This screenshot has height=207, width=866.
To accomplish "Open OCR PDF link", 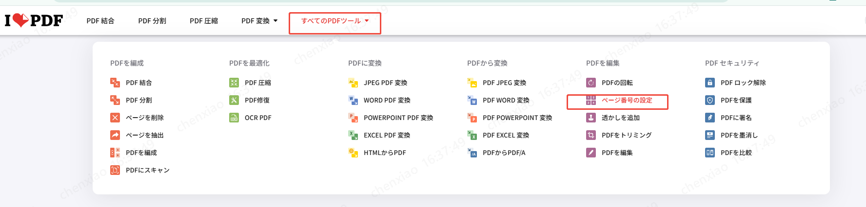I will tap(258, 118).
